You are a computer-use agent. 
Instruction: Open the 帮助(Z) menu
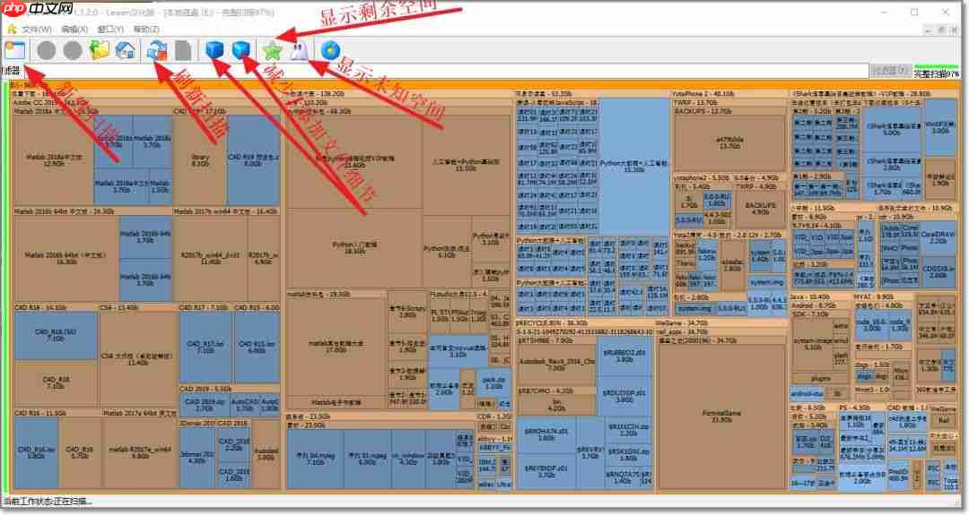pyautogui.click(x=146, y=29)
